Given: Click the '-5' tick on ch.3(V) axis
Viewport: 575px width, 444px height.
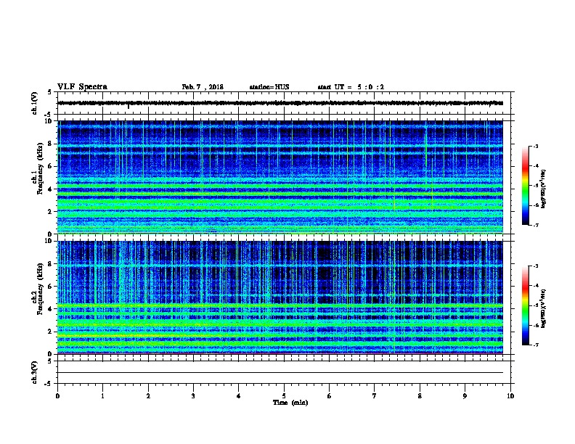Looking at the screenshot, I should point(49,384).
